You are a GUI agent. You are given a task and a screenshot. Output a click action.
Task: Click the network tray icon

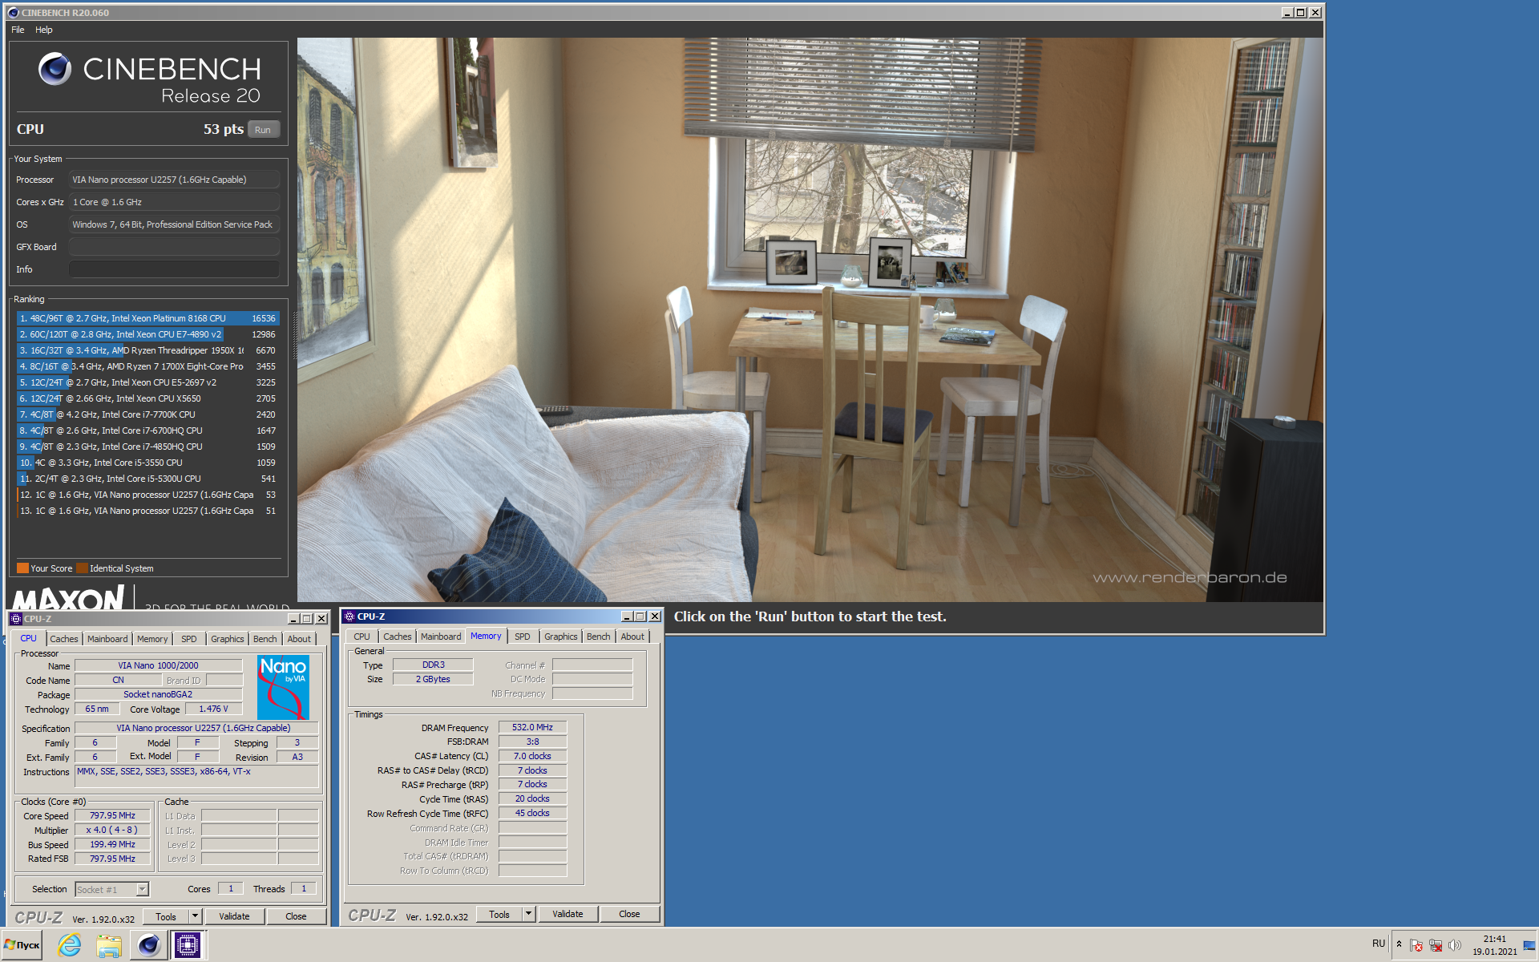tap(1435, 945)
